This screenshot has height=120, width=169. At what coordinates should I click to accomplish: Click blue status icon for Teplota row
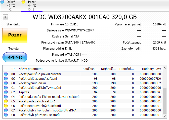(x=6, y=92)
